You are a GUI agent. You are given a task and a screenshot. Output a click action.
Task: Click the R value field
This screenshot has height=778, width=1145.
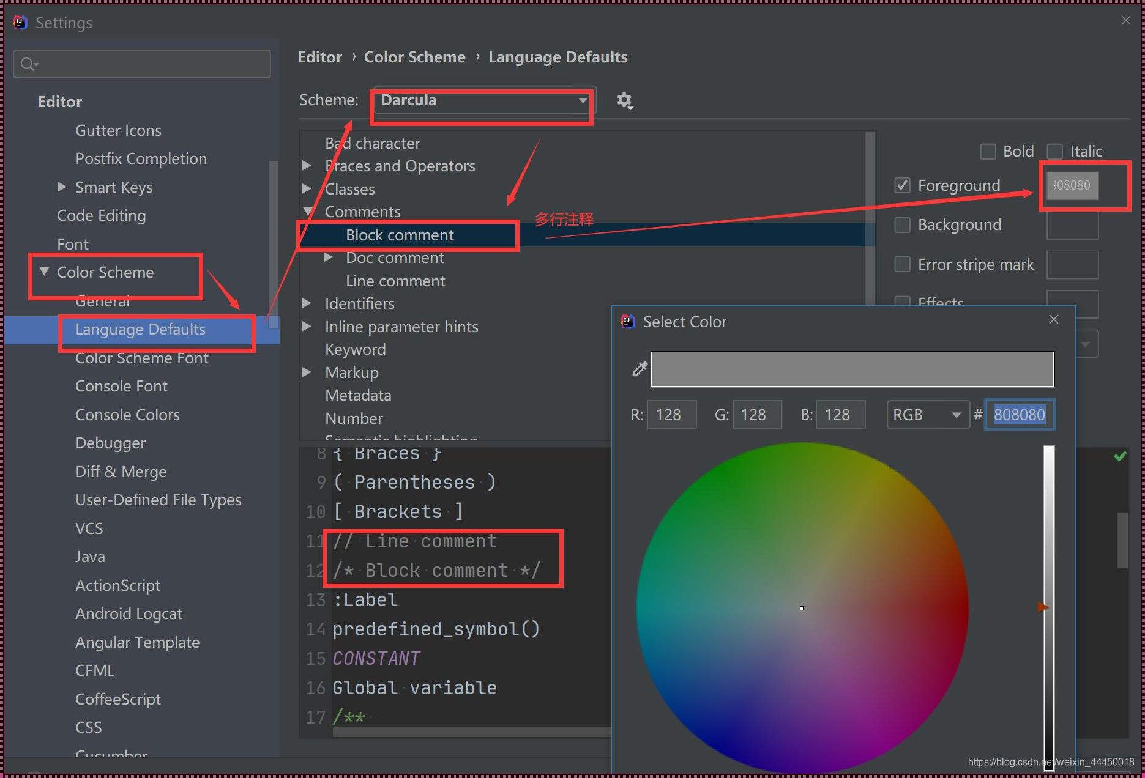point(672,415)
